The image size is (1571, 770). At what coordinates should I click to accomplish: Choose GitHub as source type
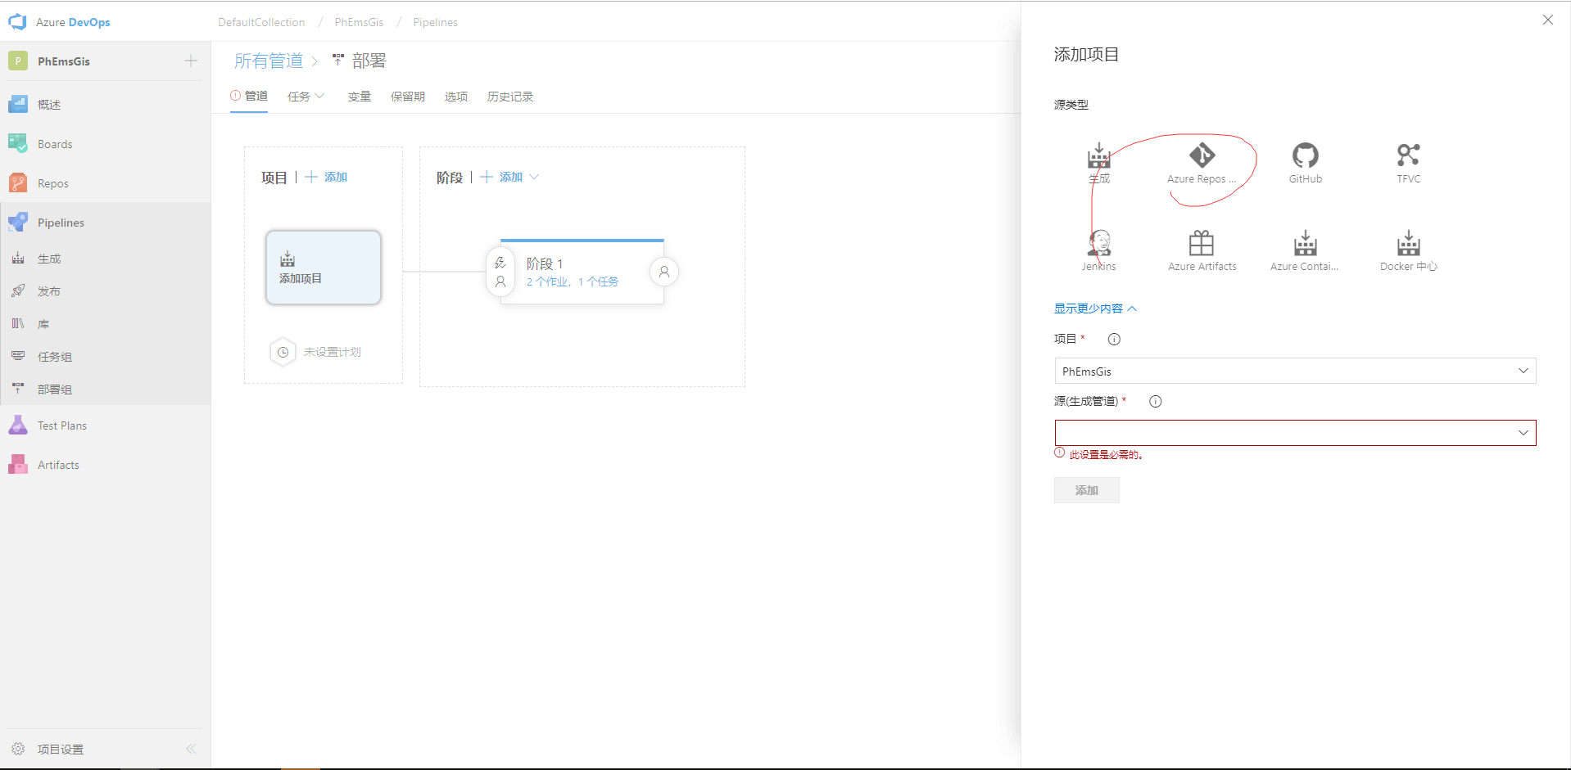[1305, 155]
